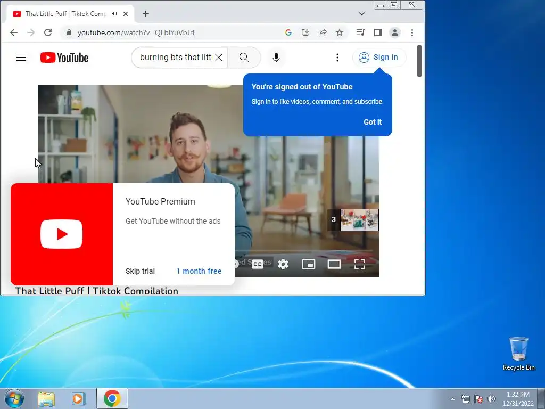This screenshot has height=409, width=545.
Task: Reload the page
Action: [x=47, y=32]
